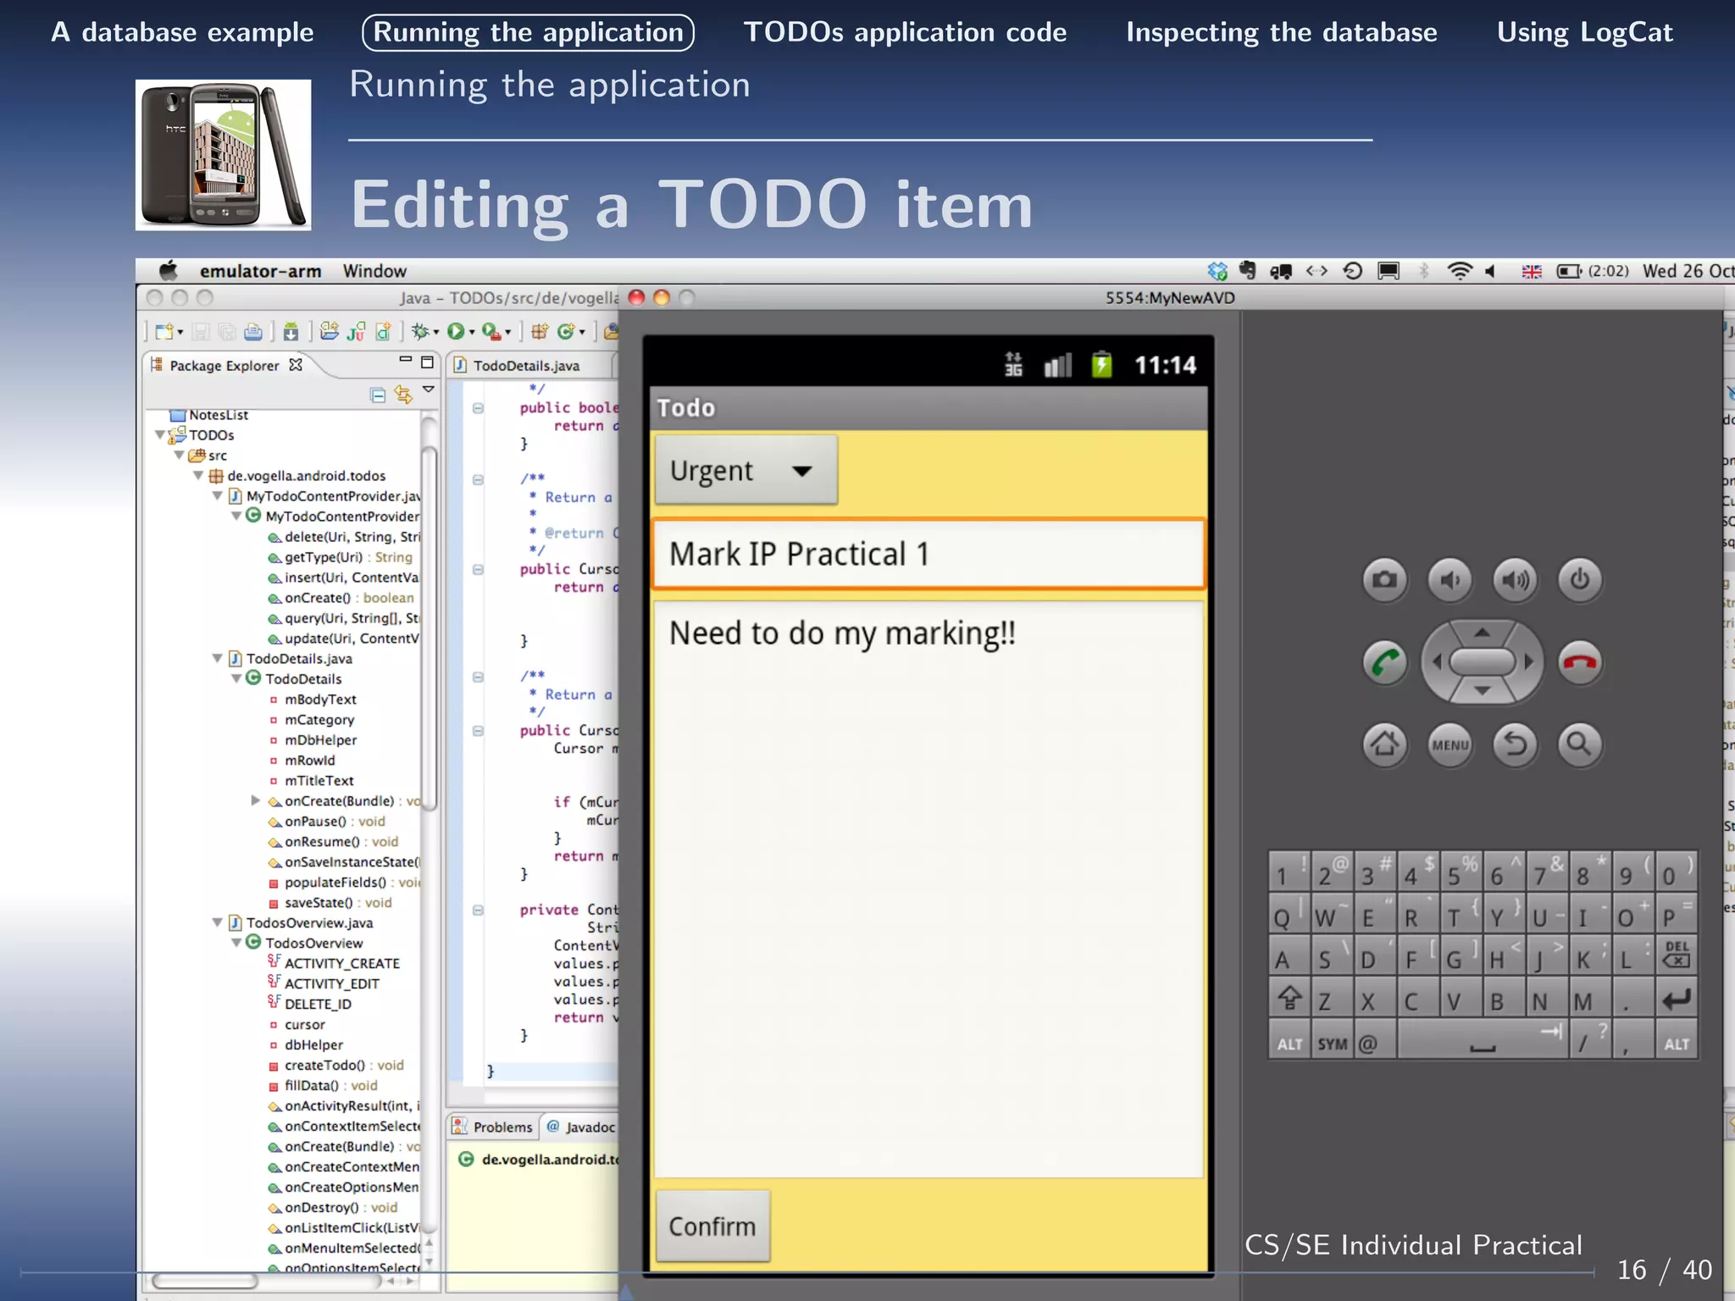Click the Package Explorer horizontal scrollbar
This screenshot has height=1301, width=1735.
coord(205,1281)
